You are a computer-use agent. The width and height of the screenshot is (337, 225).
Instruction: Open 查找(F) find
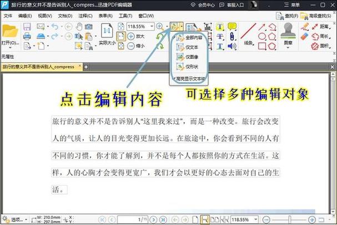pos(288,16)
